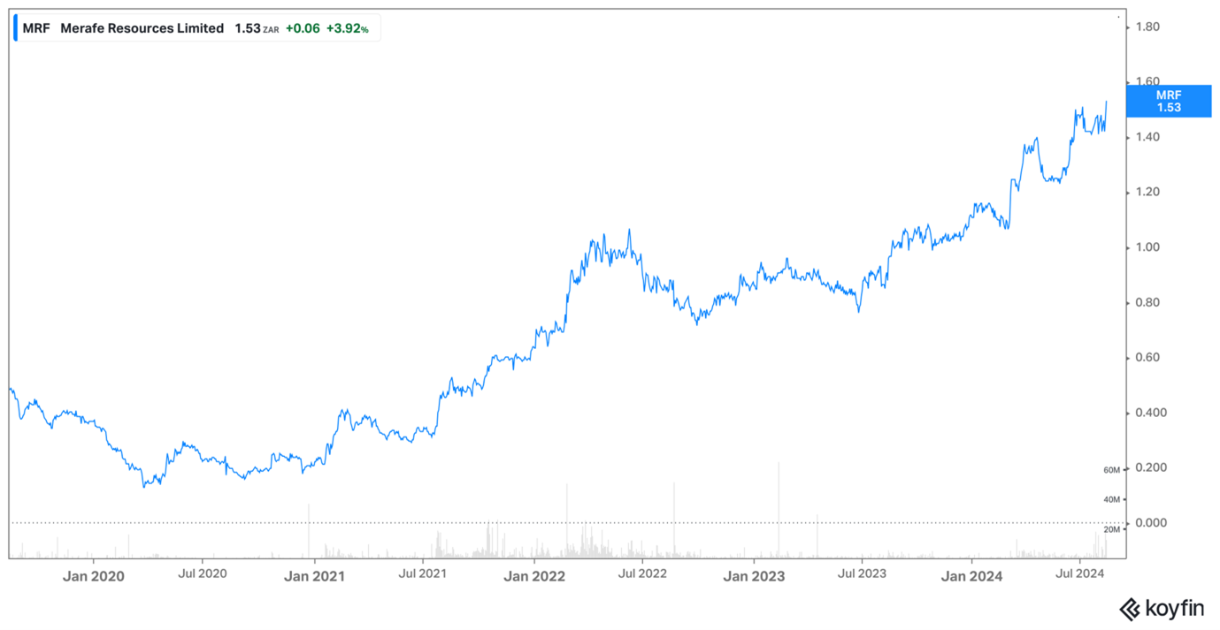This screenshot has height=630, width=1220.
Task: Click the 40M volume axis label
Action: click(x=1112, y=500)
